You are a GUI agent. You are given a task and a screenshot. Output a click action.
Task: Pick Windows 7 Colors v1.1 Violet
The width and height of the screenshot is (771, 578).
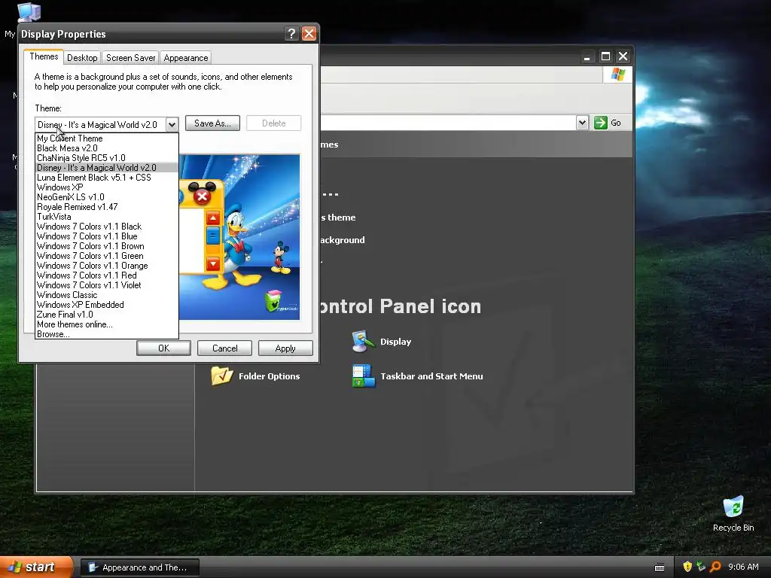(107, 285)
